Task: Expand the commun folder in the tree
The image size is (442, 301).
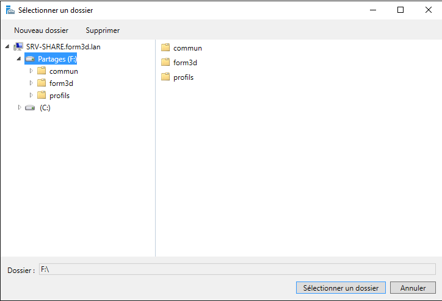Action: tap(31, 71)
